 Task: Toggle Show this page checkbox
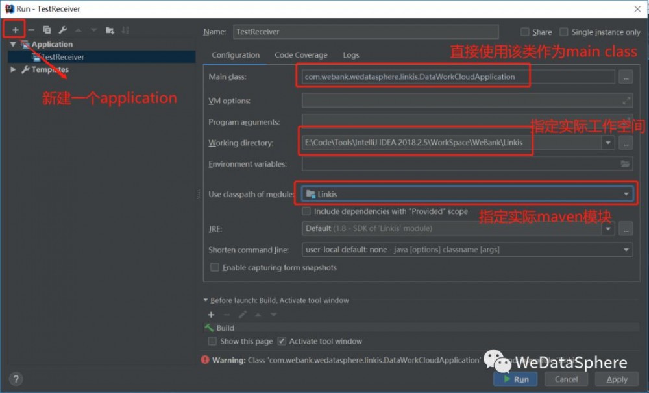tap(212, 341)
